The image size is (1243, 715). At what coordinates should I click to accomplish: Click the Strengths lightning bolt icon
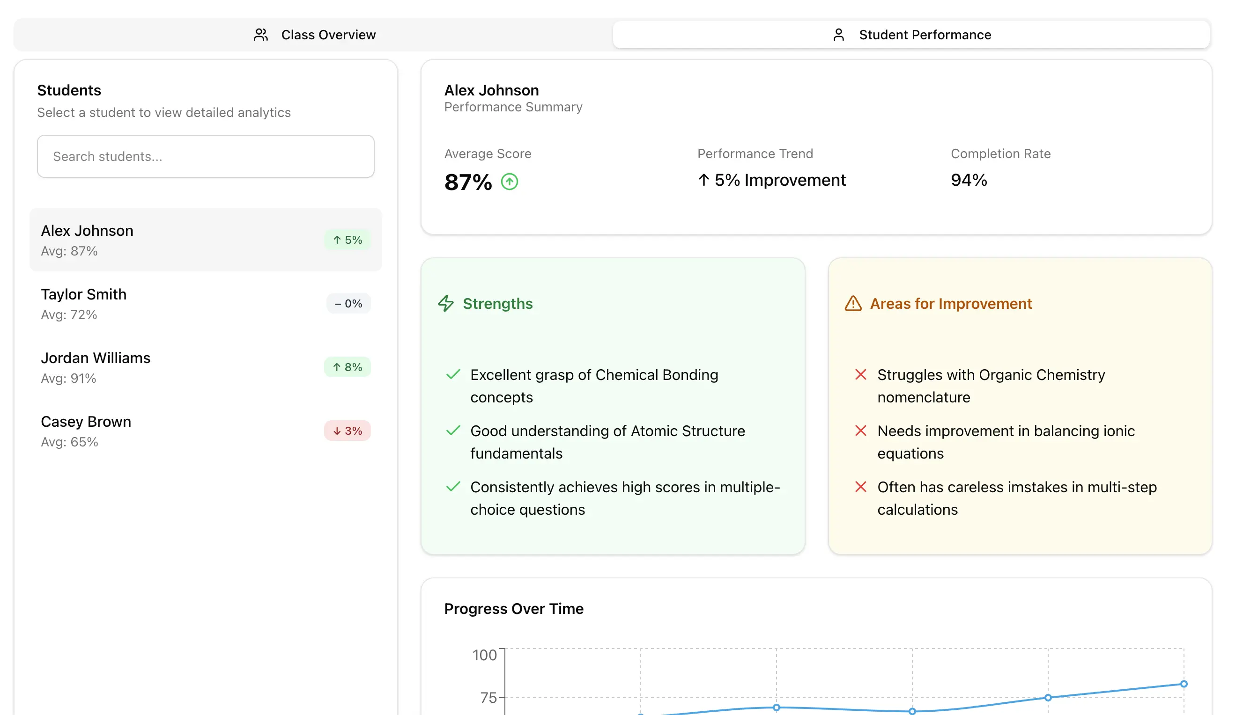445,303
